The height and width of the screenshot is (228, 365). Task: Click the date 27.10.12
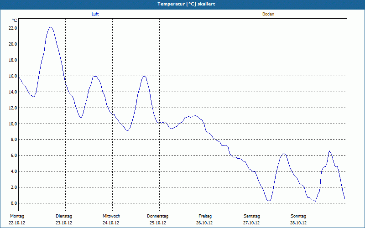click(x=251, y=223)
